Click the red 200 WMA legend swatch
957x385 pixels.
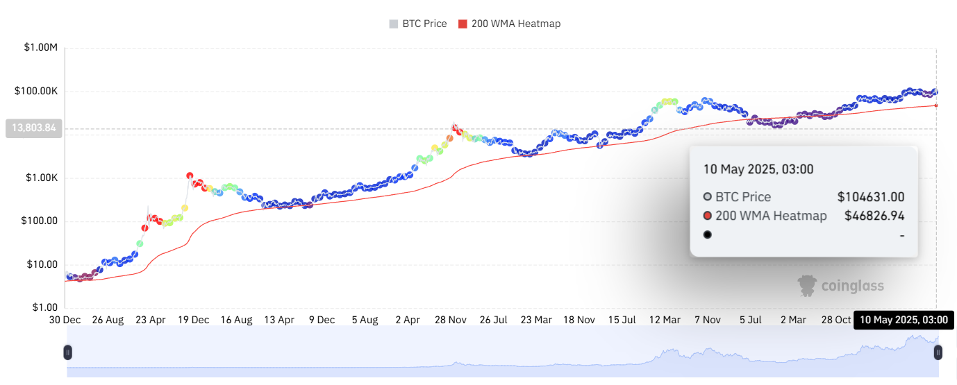coord(463,24)
